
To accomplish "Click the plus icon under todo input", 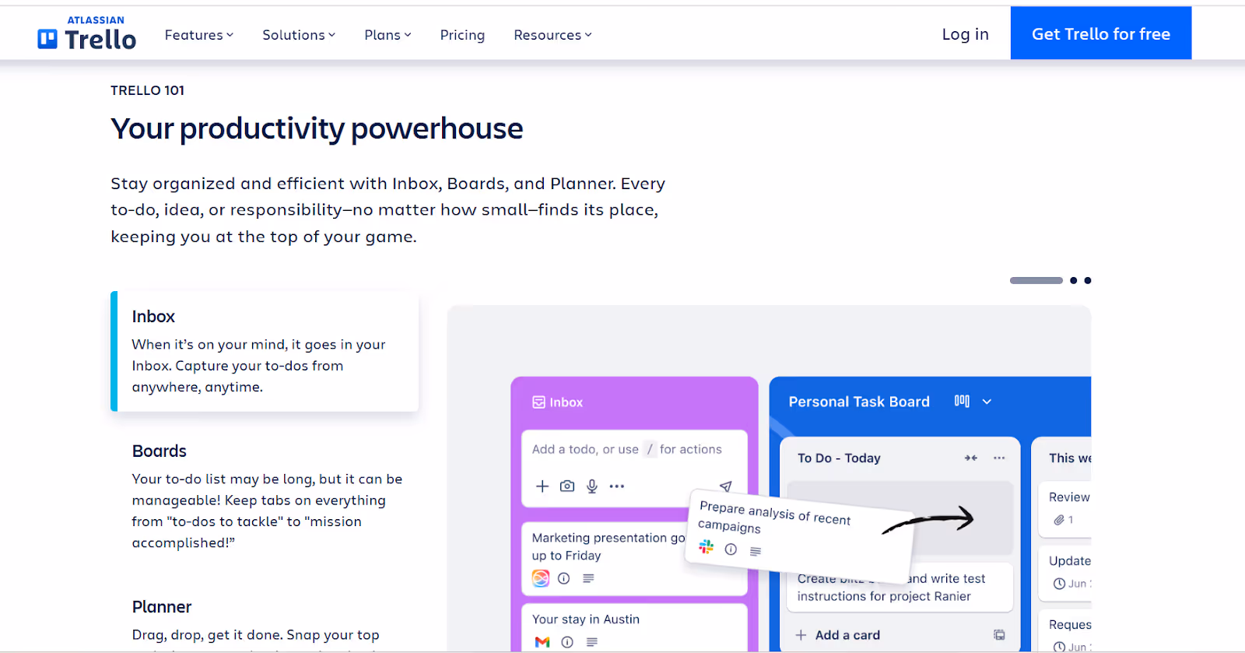I will point(542,486).
